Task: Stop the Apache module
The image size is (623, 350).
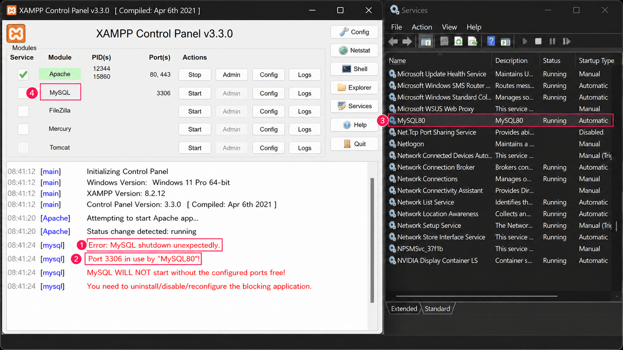Action: coord(195,75)
